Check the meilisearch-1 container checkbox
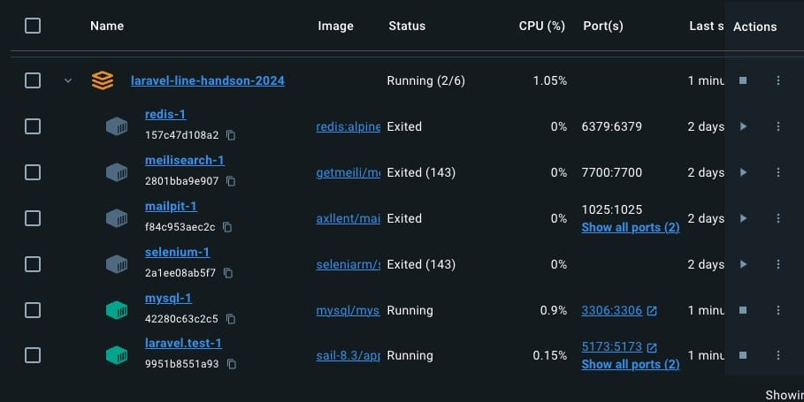Image resolution: width=804 pixels, height=402 pixels. point(33,172)
